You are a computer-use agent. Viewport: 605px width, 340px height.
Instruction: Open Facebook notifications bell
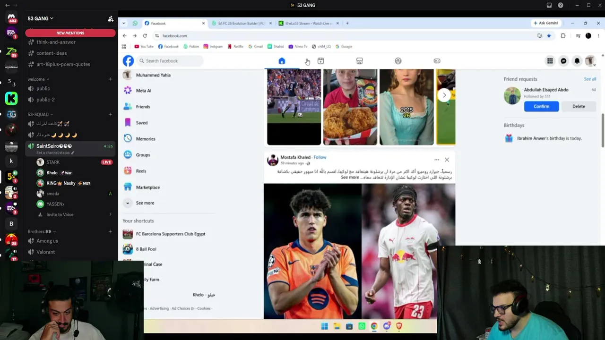point(577,61)
